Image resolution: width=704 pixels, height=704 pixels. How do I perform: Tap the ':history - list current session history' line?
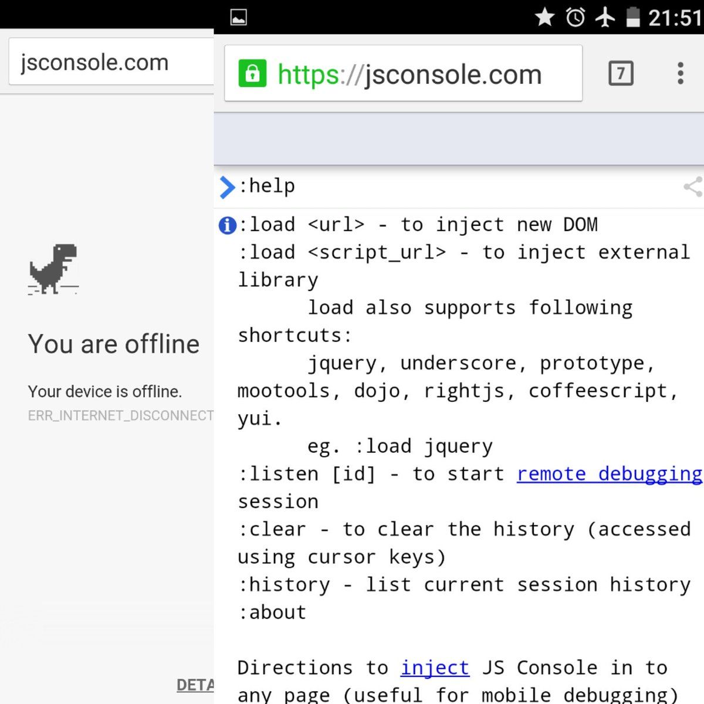click(x=464, y=585)
